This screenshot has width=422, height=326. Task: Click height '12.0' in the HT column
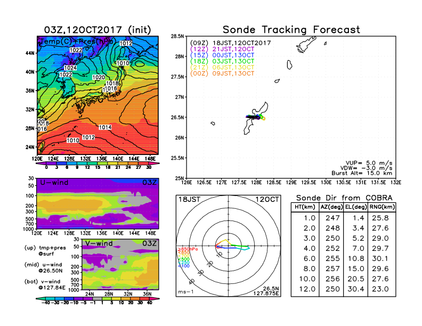[x=307, y=289]
